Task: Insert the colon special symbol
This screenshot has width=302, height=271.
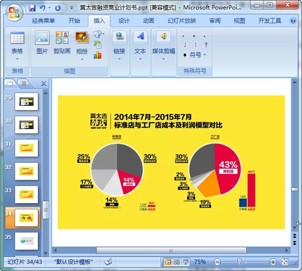Action: click(195, 45)
